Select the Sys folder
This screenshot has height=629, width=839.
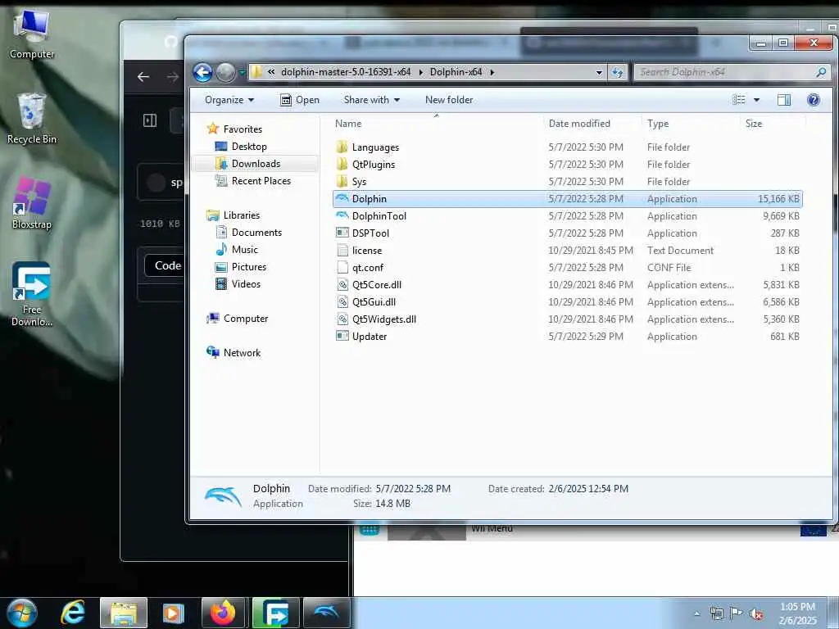(x=359, y=181)
